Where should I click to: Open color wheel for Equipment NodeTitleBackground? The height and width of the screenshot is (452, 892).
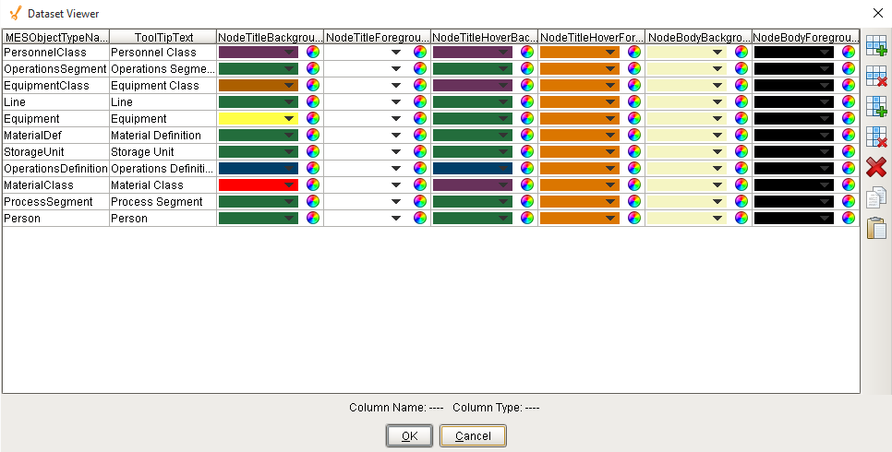pyautogui.click(x=314, y=119)
